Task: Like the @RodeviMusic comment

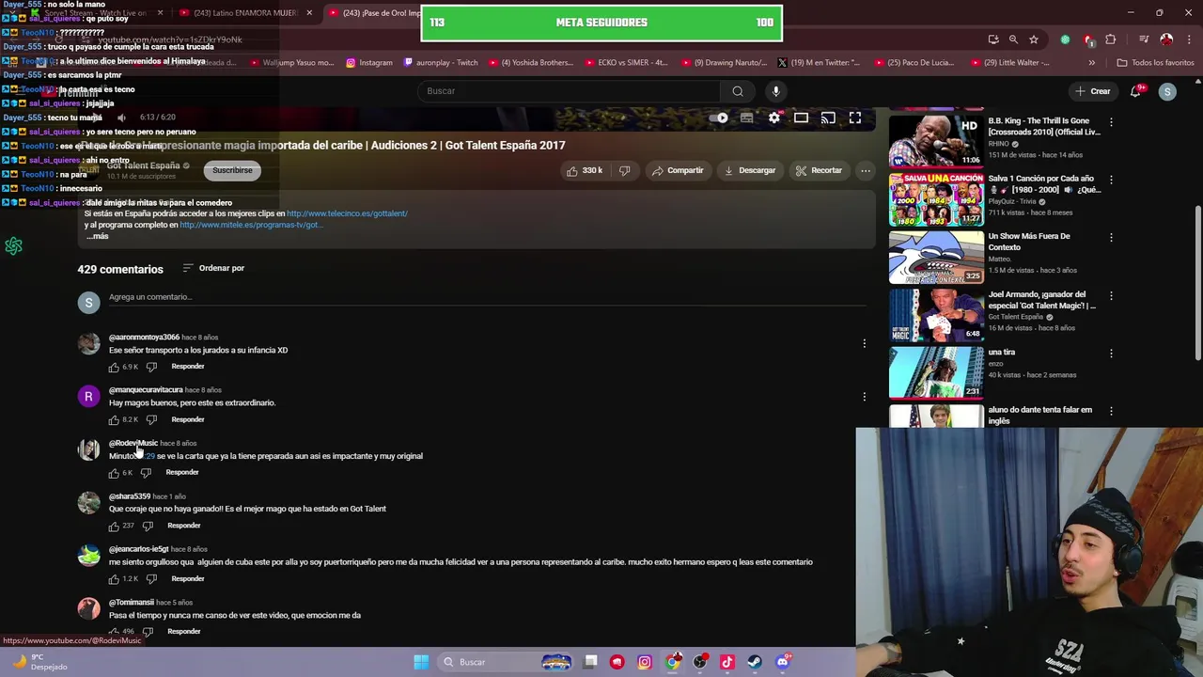Action: (114, 473)
